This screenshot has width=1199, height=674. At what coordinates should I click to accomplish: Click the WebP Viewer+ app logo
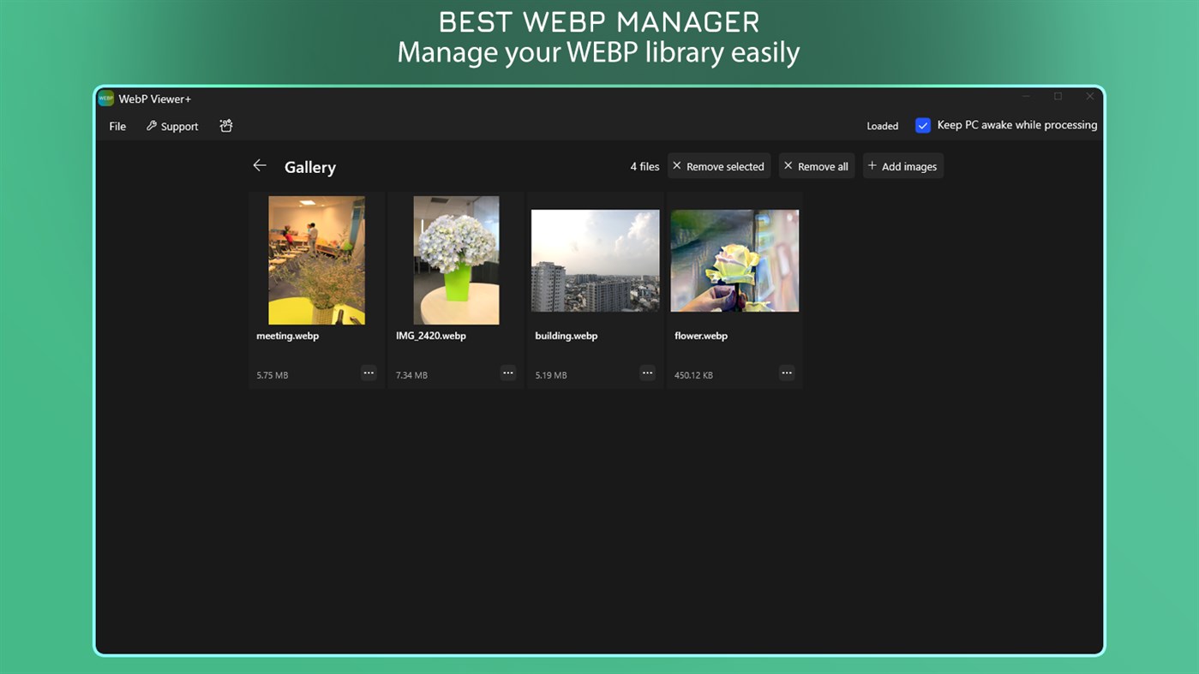coord(105,98)
